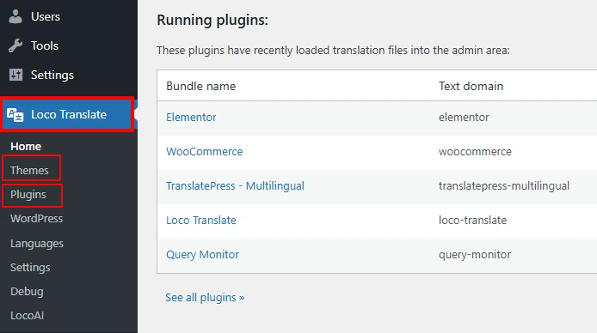Open the Debug submenu item
597x333 pixels.
pyautogui.click(x=27, y=291)
